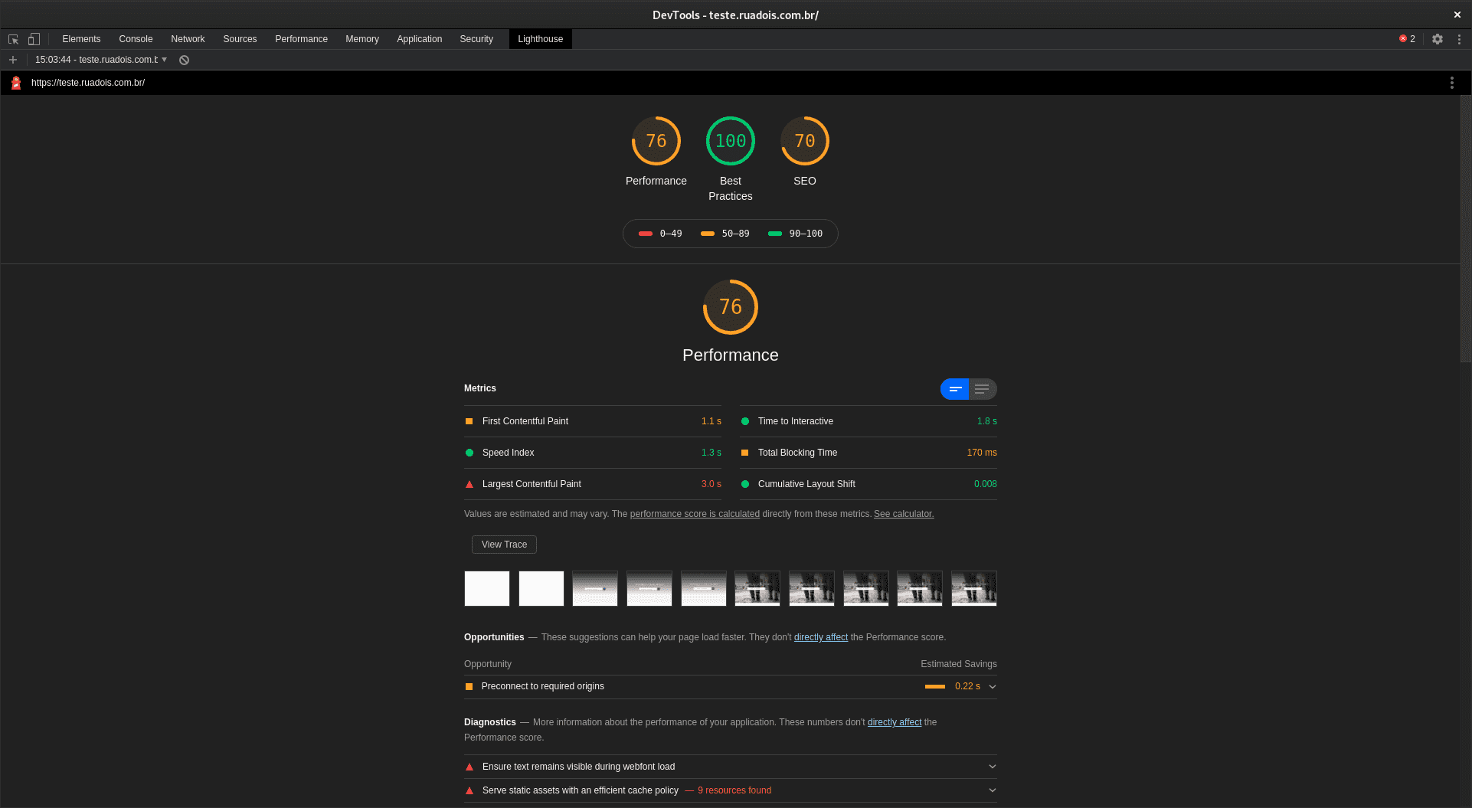
Task: Click the third filmstrip thumbnail
Action: pyautogui.click(x=595, y=588)
